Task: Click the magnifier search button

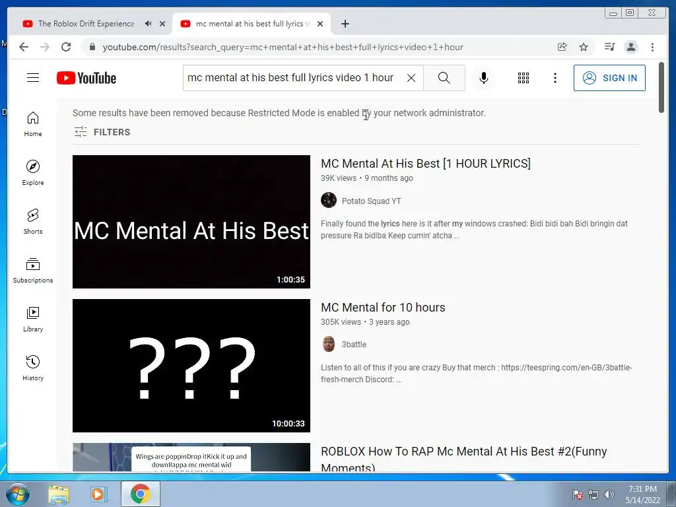Action: 444,78
